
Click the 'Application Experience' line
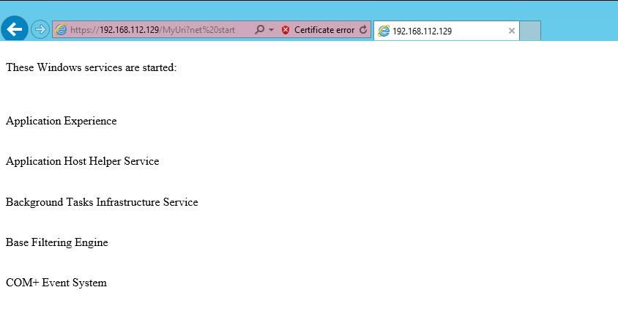coord(61,121)
